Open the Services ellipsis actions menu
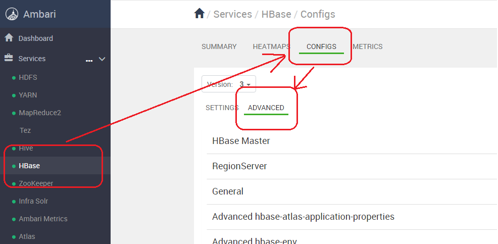Image resolution: width=498 pixels, height=244 pixels. [89, 60]
